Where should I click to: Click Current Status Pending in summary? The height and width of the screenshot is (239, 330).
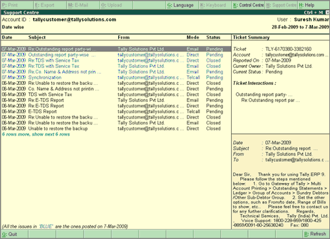pyautogui.click(x=274, y=72)
